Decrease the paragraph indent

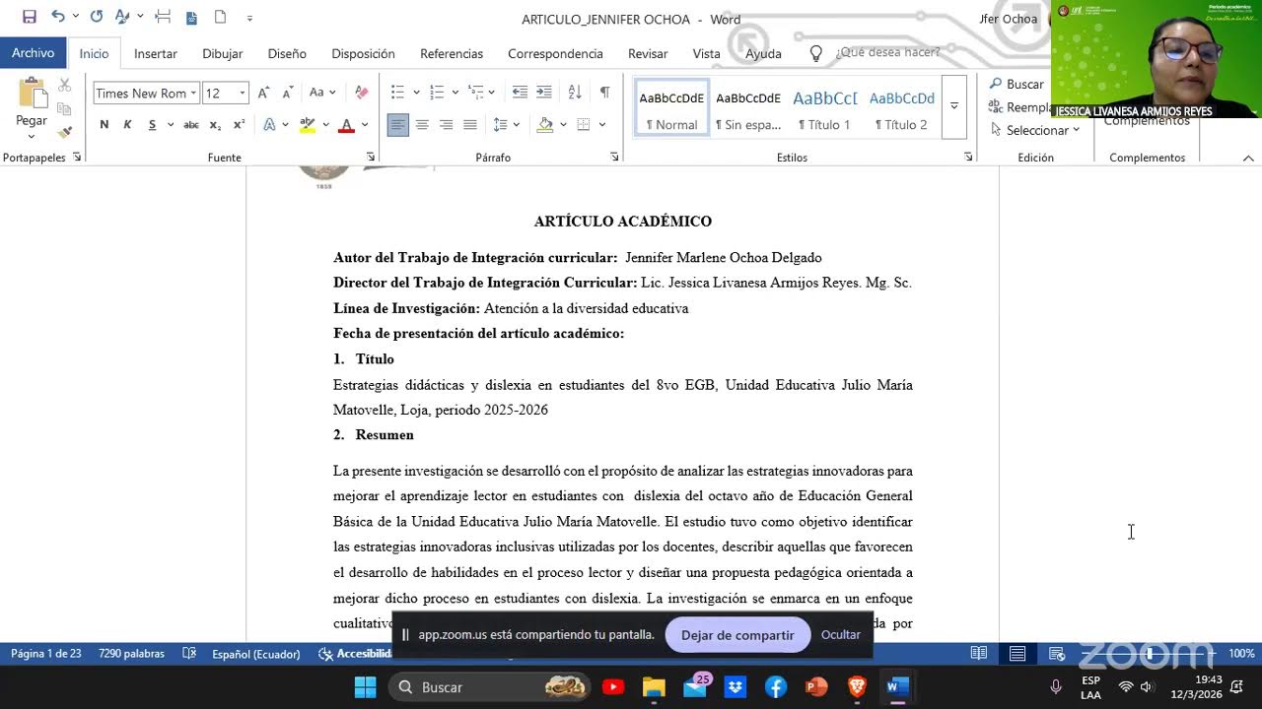point(520,93)
